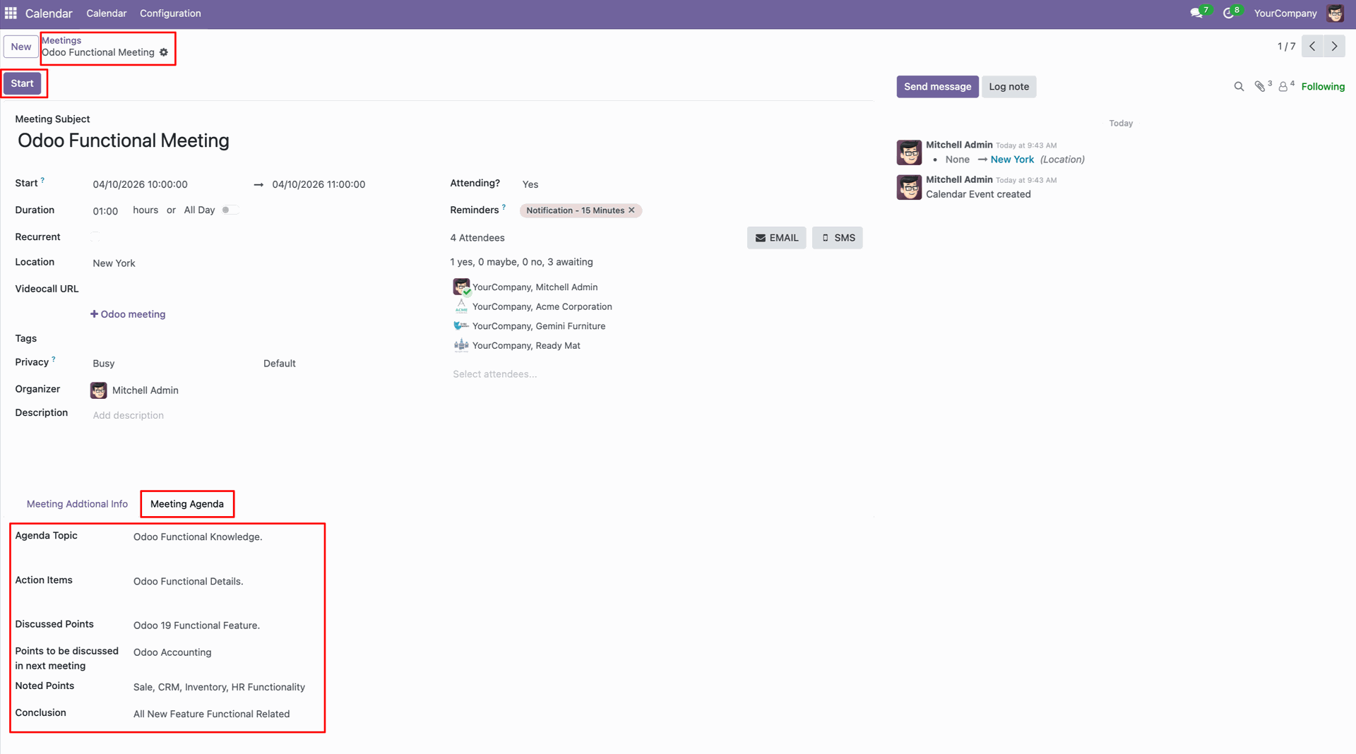1356x754 pixels.
Task: Open the gear actions menu beside the breadcrumb
Action: (x=164, y=52)
